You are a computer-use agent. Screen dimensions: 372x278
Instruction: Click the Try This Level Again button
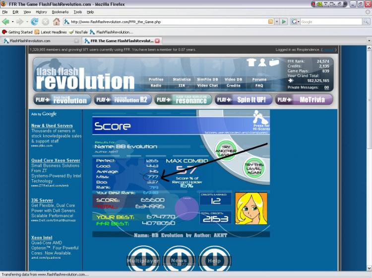coord(253,167)
